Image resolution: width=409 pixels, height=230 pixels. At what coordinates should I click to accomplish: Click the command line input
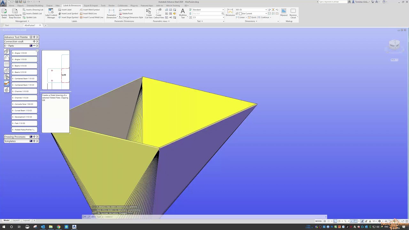211,217
